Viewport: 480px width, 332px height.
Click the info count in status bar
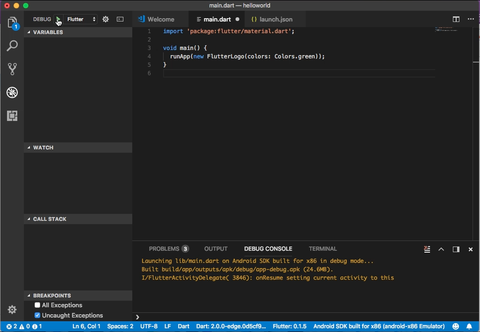[x=37, y=326]
